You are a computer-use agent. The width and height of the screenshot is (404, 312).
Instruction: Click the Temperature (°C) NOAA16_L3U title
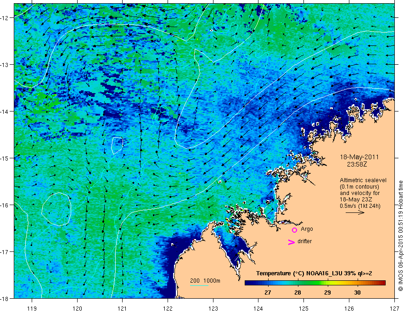click(314, 273)
